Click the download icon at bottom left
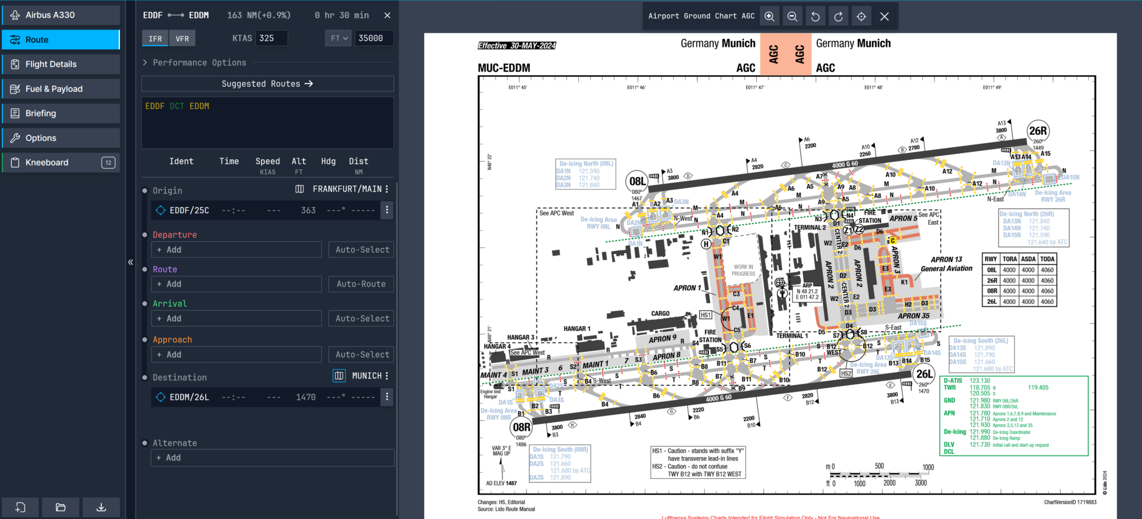 (101, 507)
